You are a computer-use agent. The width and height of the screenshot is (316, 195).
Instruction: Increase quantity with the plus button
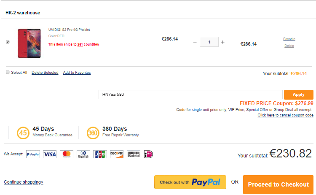(x=223, y=42)
